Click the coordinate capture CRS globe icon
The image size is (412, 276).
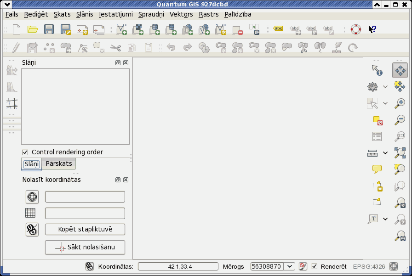click(32, 197)
